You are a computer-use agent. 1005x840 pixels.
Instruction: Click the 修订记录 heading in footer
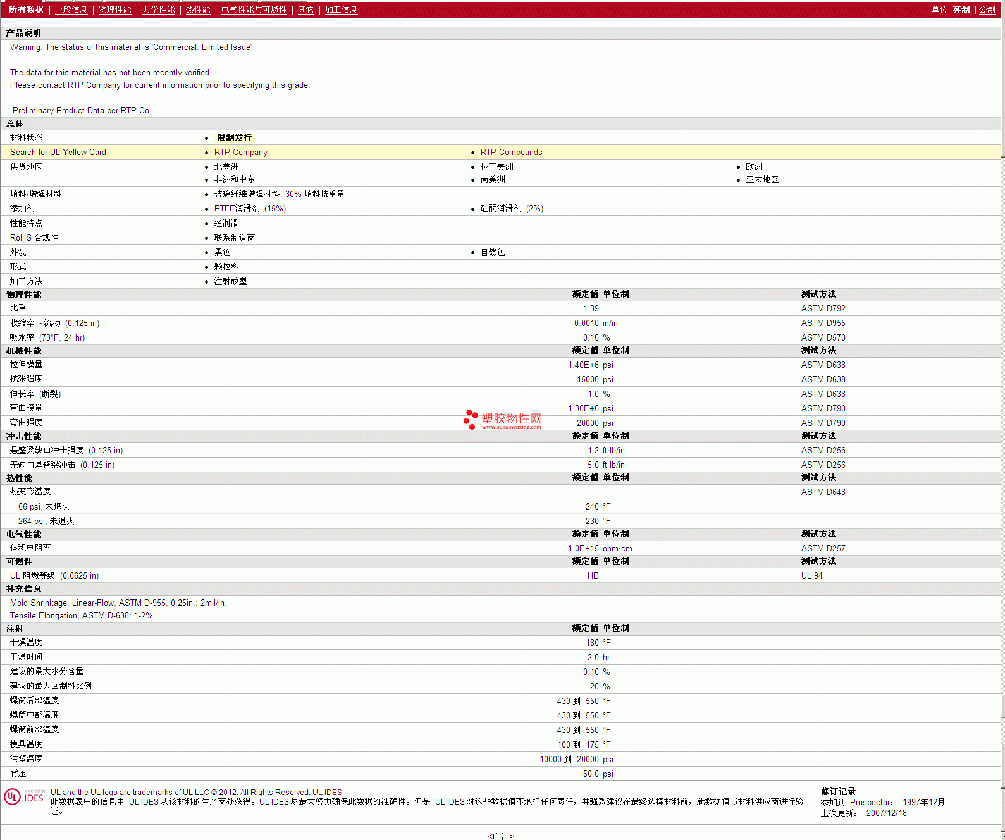(x=838, y=791)
